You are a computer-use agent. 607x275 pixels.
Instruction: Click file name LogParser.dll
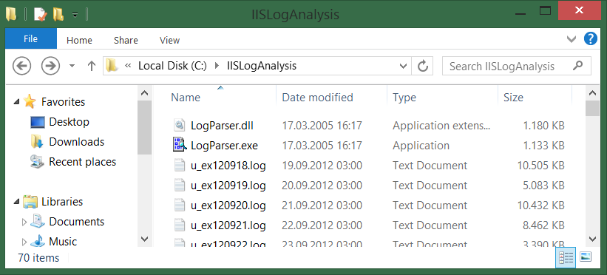click(223, 126)
